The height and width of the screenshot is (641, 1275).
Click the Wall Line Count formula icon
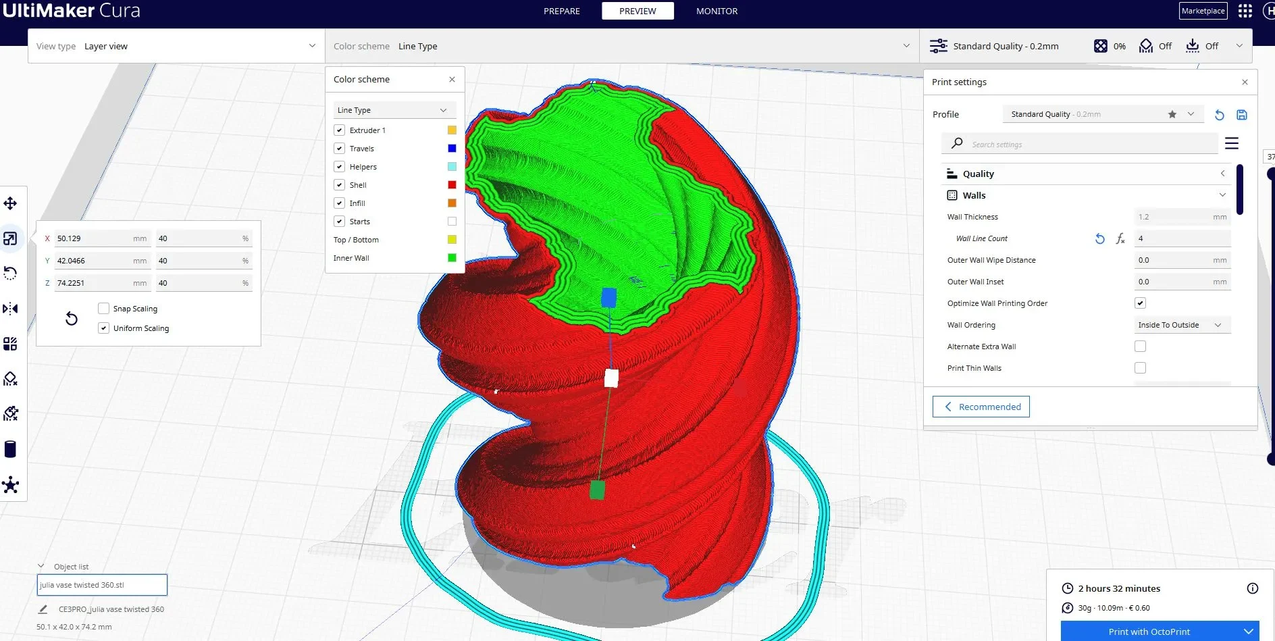click(1120, 238)
